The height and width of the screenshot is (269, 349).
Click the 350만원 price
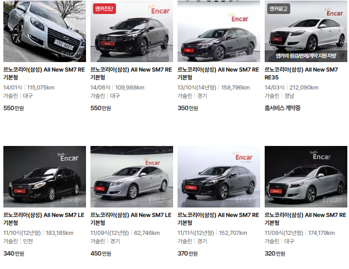pyautogui.click(x=188, y=108)
